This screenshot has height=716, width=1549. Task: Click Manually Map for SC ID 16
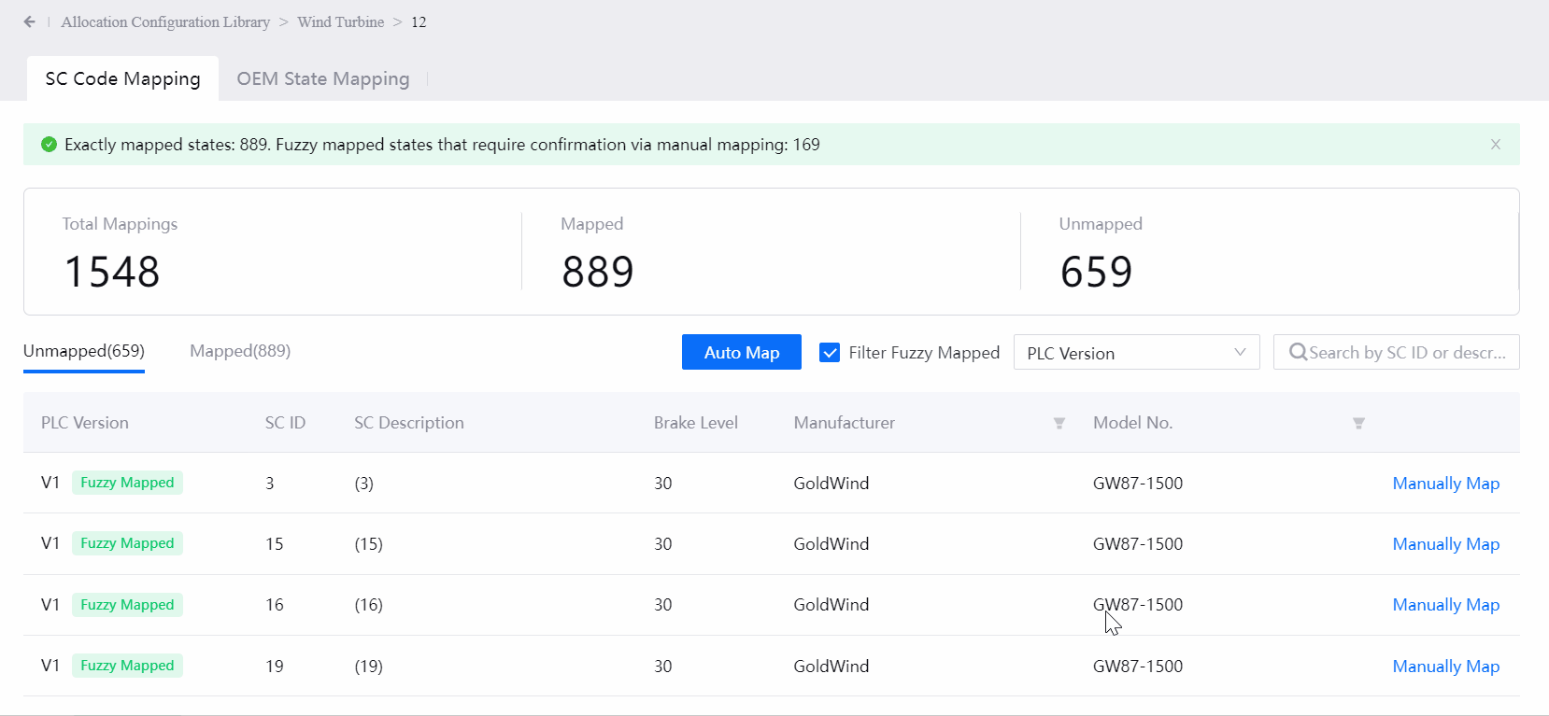coord(1445,605)
